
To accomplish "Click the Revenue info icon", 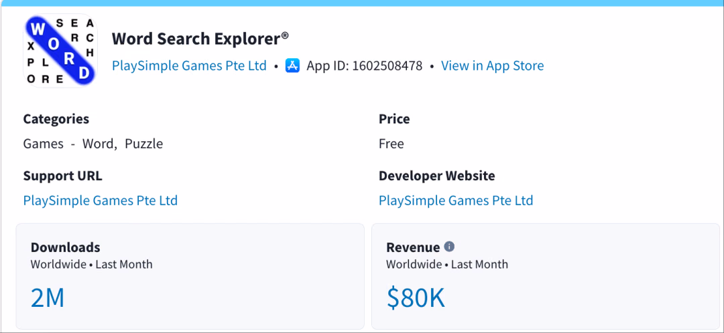I will 449,247.
